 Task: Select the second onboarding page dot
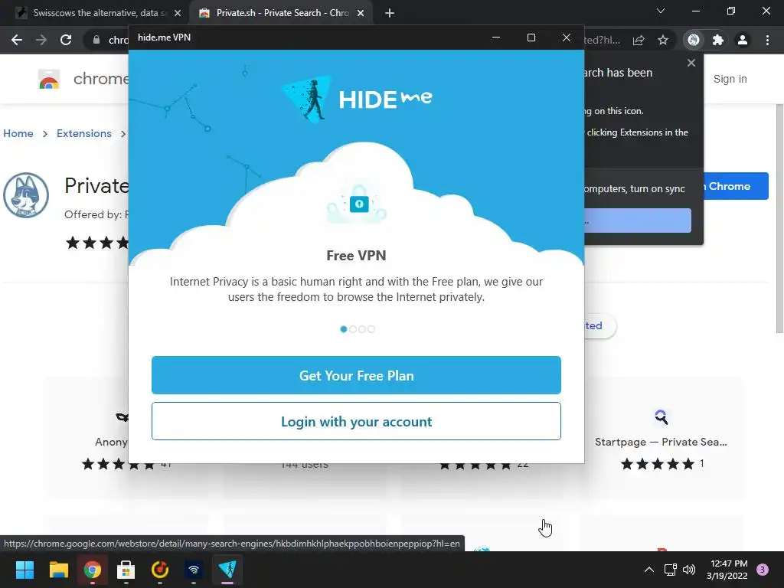pyautogui.click(x=353, y=329)
